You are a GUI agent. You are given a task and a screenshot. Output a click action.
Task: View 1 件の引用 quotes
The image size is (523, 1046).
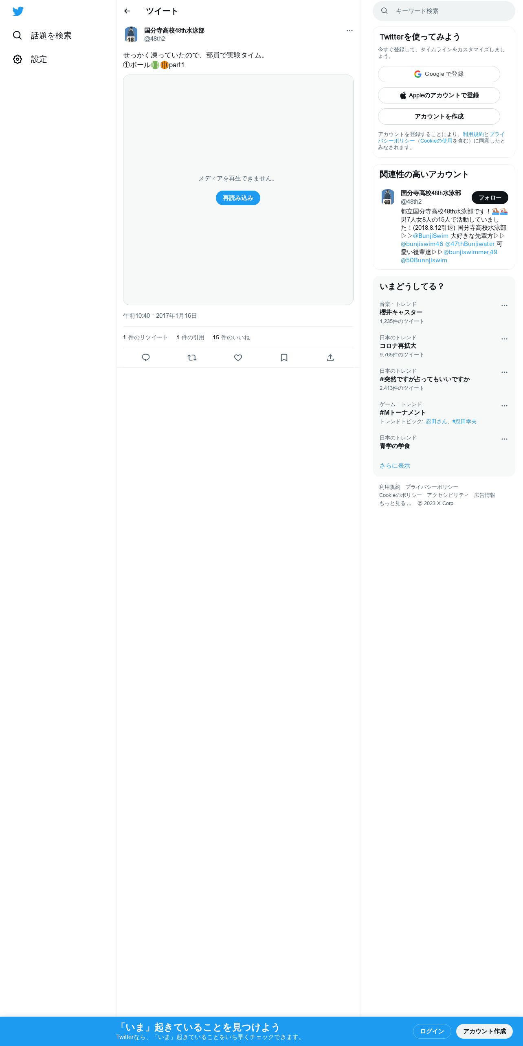click(x=190, y=338)
